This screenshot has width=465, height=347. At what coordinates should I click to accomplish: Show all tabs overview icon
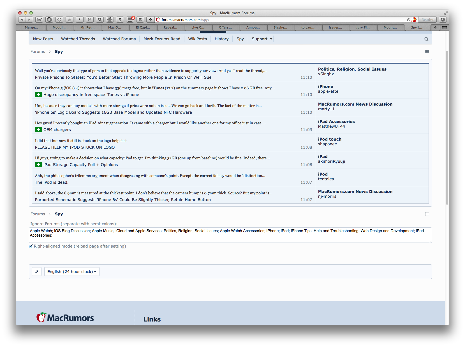tap(444, 27)
